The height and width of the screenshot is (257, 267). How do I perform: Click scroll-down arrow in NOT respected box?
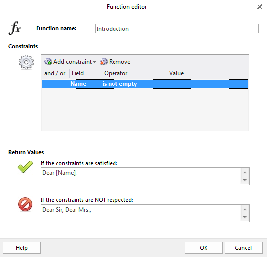point(245,217)
